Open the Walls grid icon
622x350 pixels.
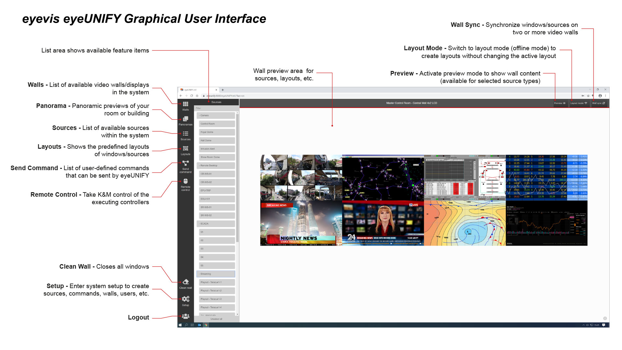click(185, 104)
